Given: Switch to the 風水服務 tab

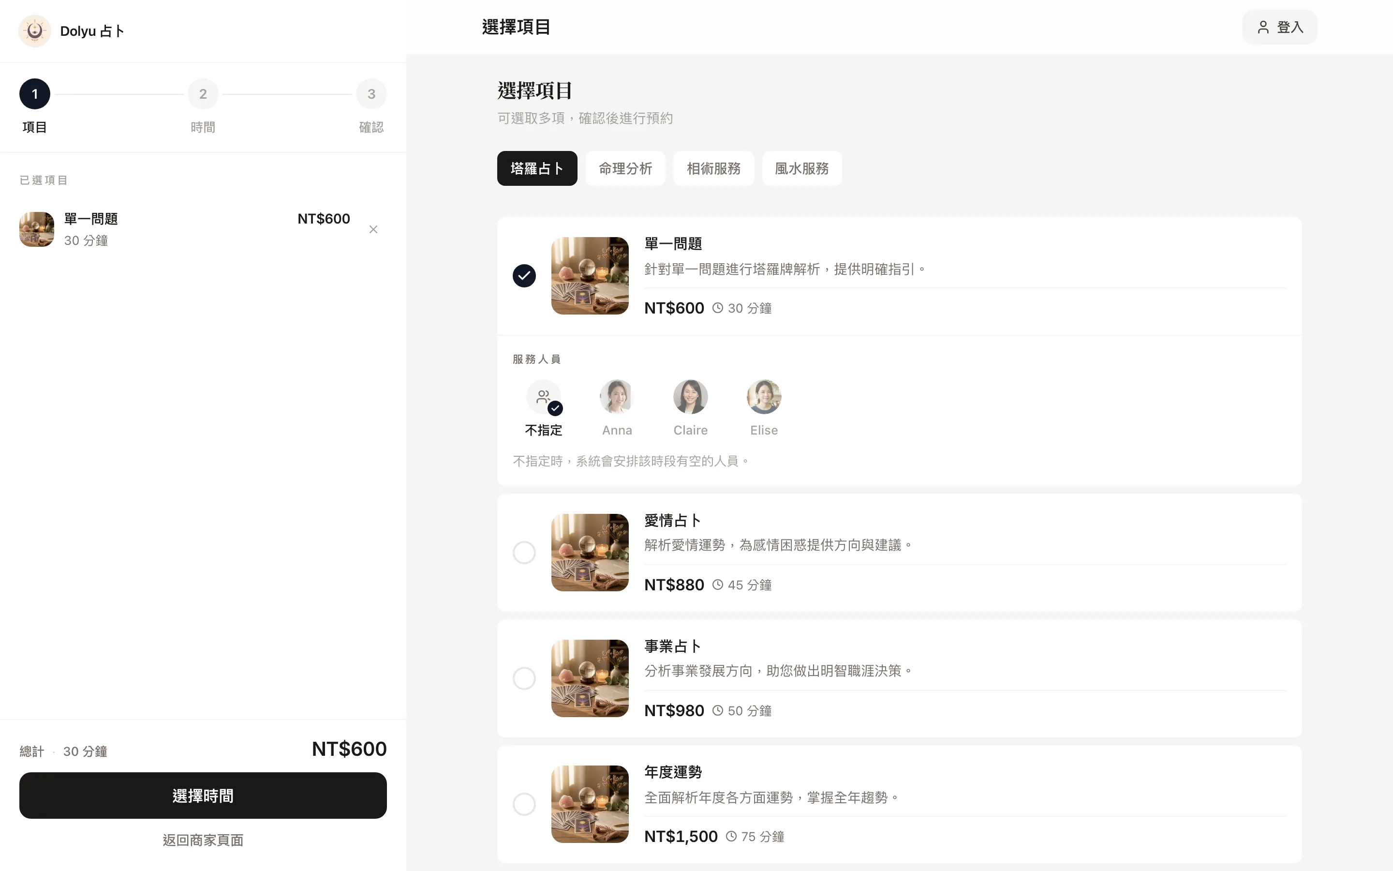Looking at the screenshot, I should [802, 168].
